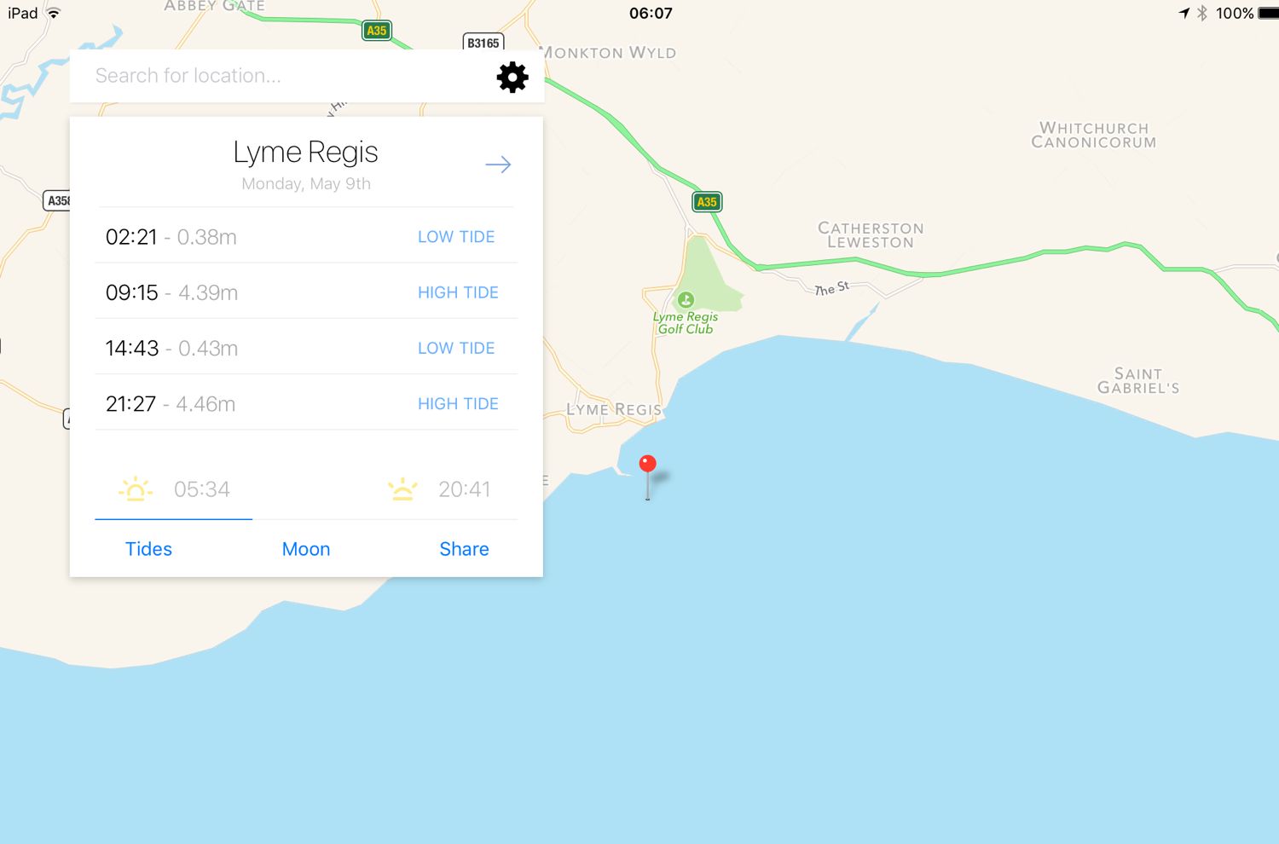Viewport: 1279px width, 844px height.
Task: Select the 02:21 low tide row
Action: pyautogui.click(x=306, y=236)
